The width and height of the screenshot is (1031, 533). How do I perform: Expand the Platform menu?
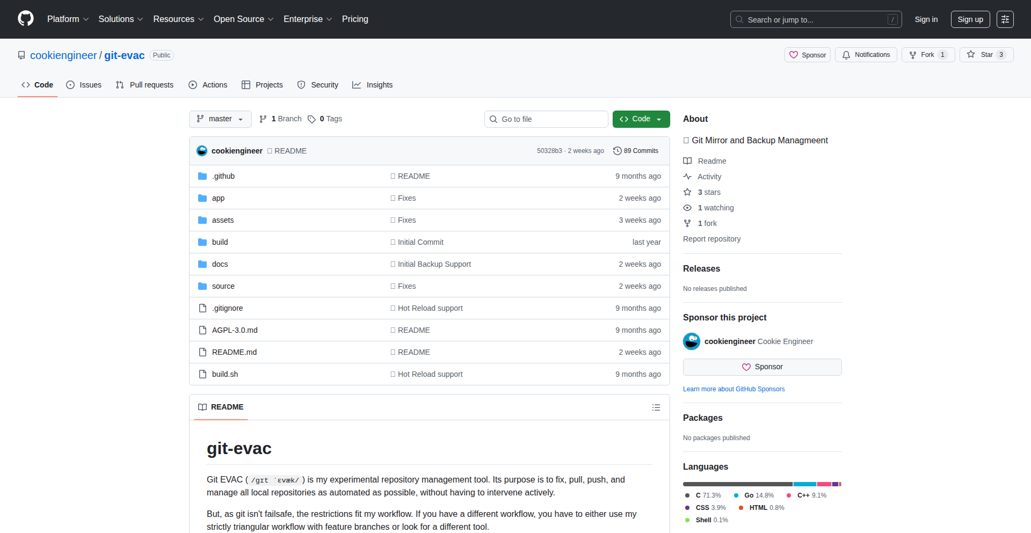68,19
